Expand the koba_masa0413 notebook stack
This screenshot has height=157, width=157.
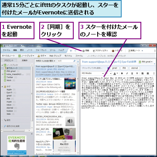coord(2,74)
